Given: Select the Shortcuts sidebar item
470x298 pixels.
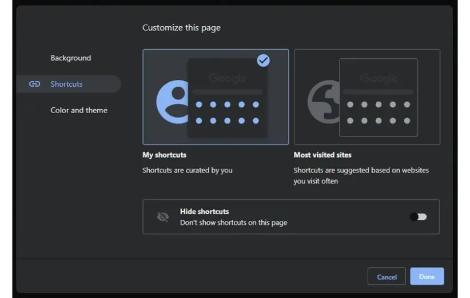Looking at the screenshot, I should (x=66, y=84).
